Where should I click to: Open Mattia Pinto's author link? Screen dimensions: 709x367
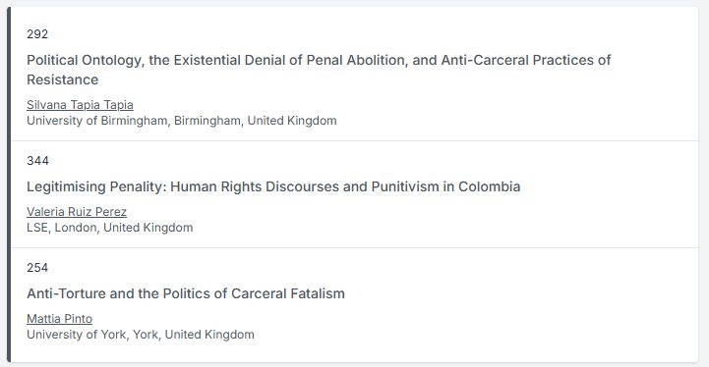(x=59, y=319)
